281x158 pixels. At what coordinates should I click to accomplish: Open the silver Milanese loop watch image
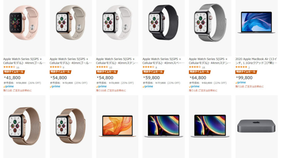[210, 23]
